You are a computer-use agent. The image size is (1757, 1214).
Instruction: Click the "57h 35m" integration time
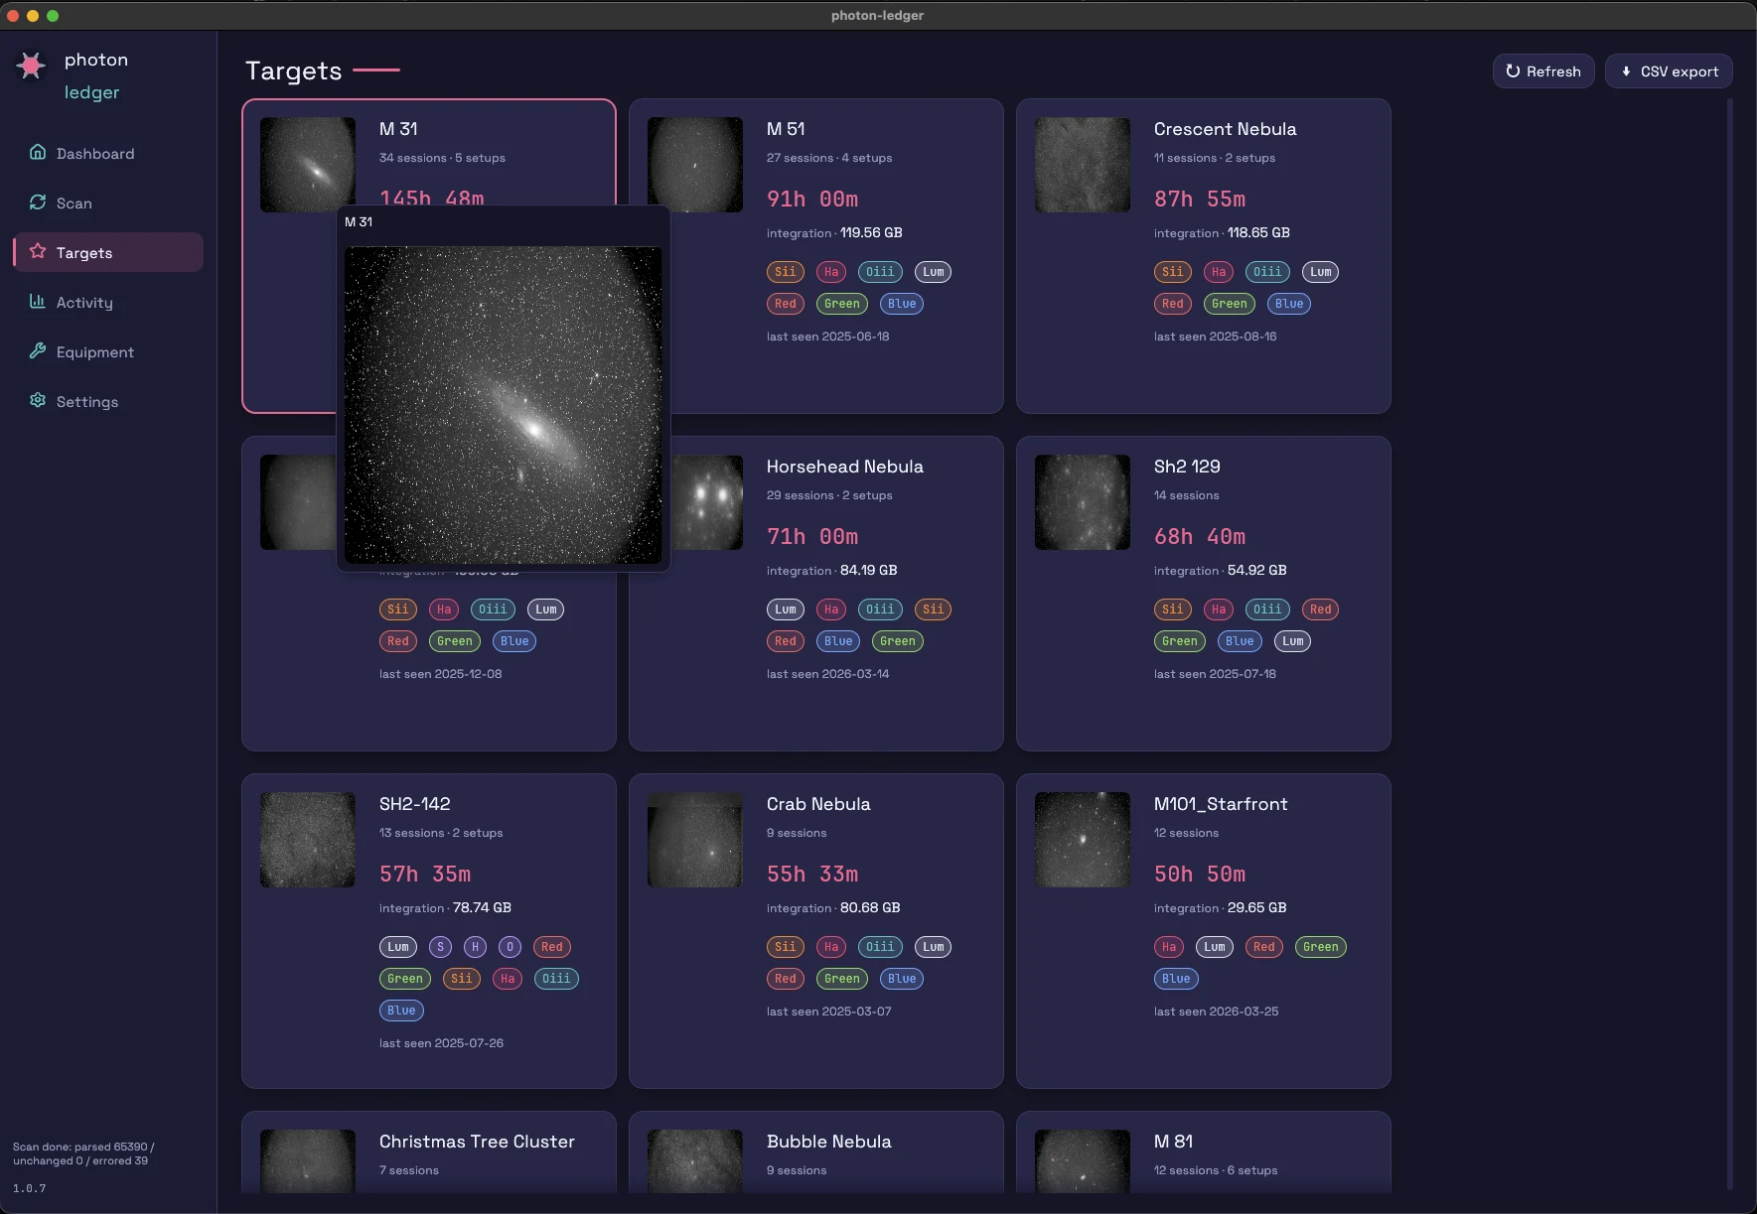425,875
